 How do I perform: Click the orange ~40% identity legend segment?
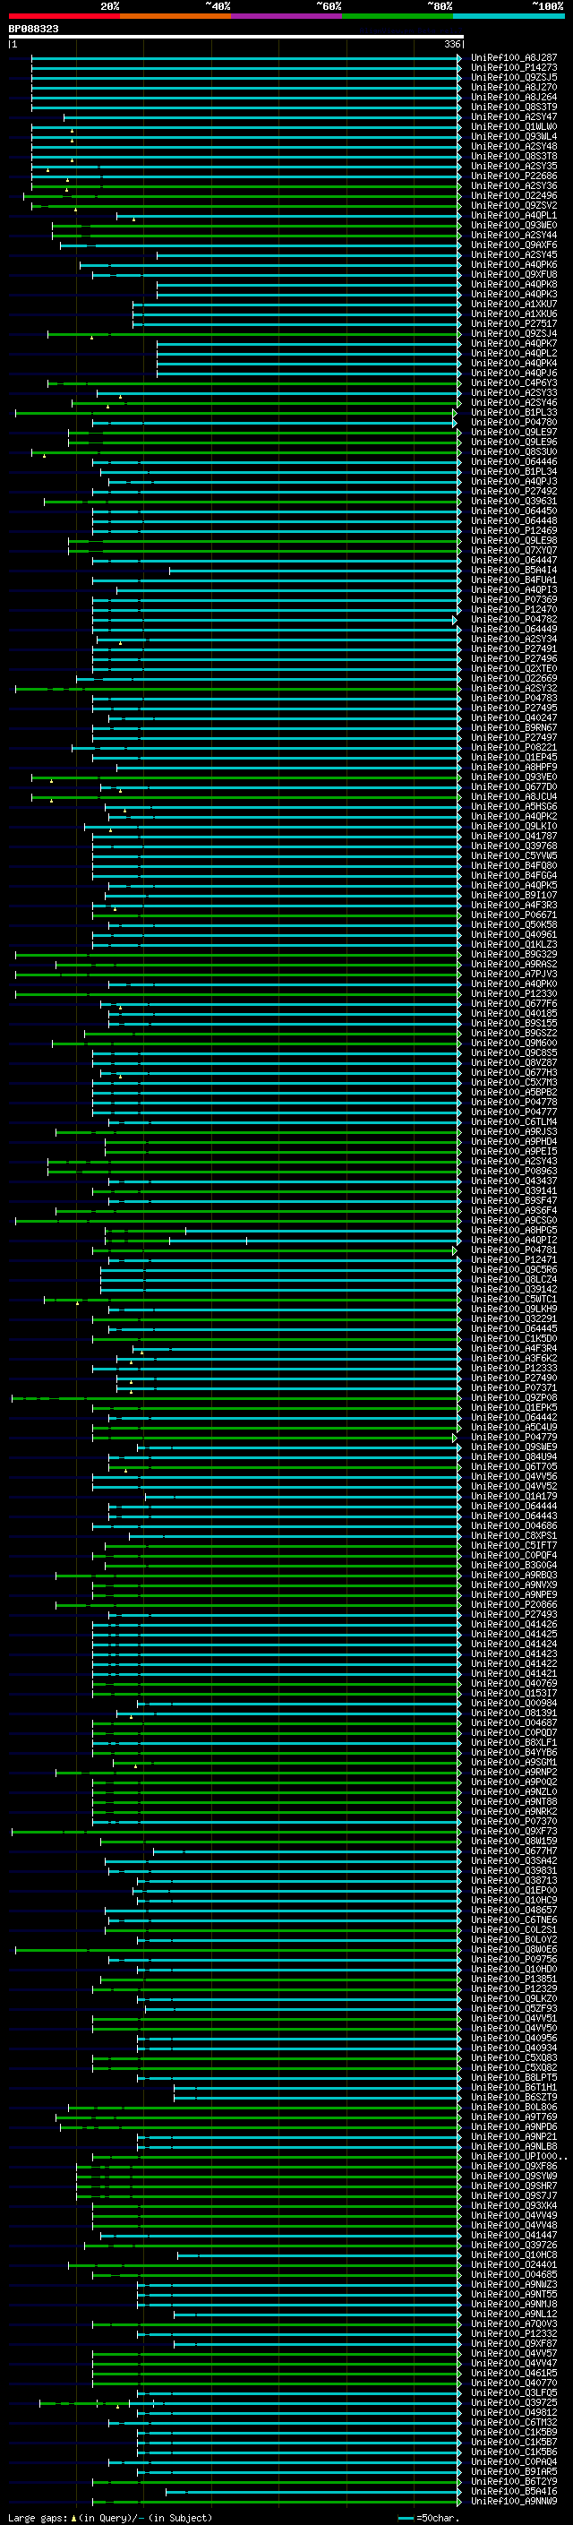[x=175, y=16]
